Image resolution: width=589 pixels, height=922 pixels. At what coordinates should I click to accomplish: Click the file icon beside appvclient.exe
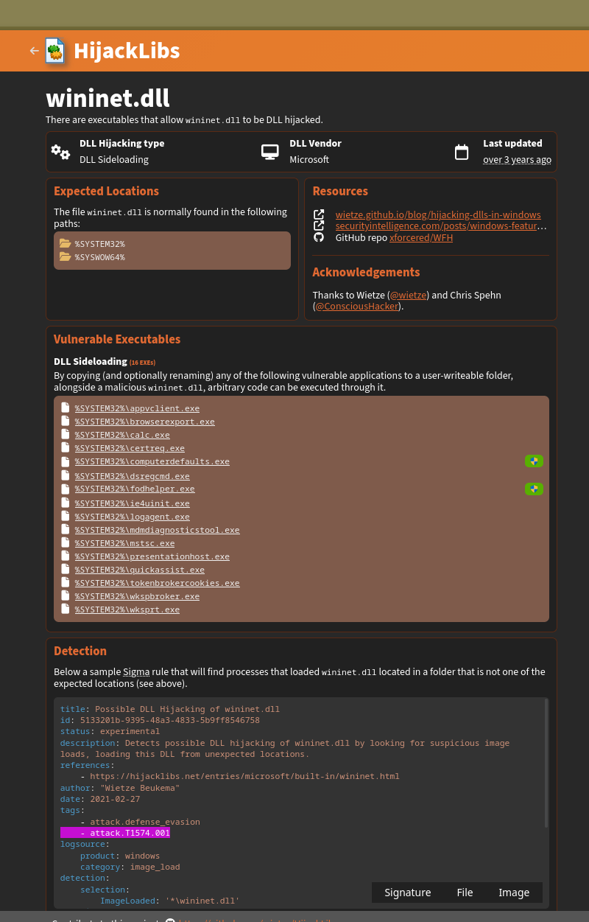(x=65, y=408)
